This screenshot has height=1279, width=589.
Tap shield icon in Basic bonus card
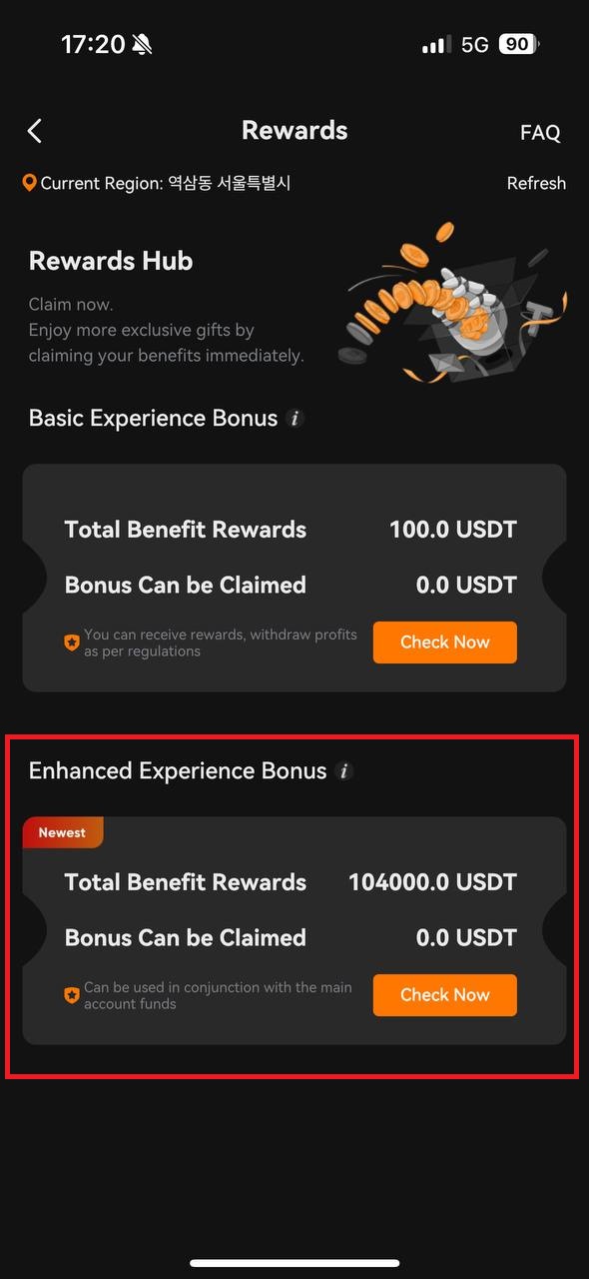coord(72,643)
